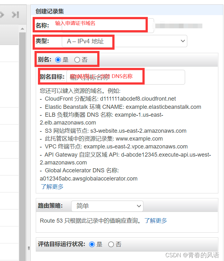
Task: Open the 了解更多 link next to the Route 53 description
Action: [156, 221]
